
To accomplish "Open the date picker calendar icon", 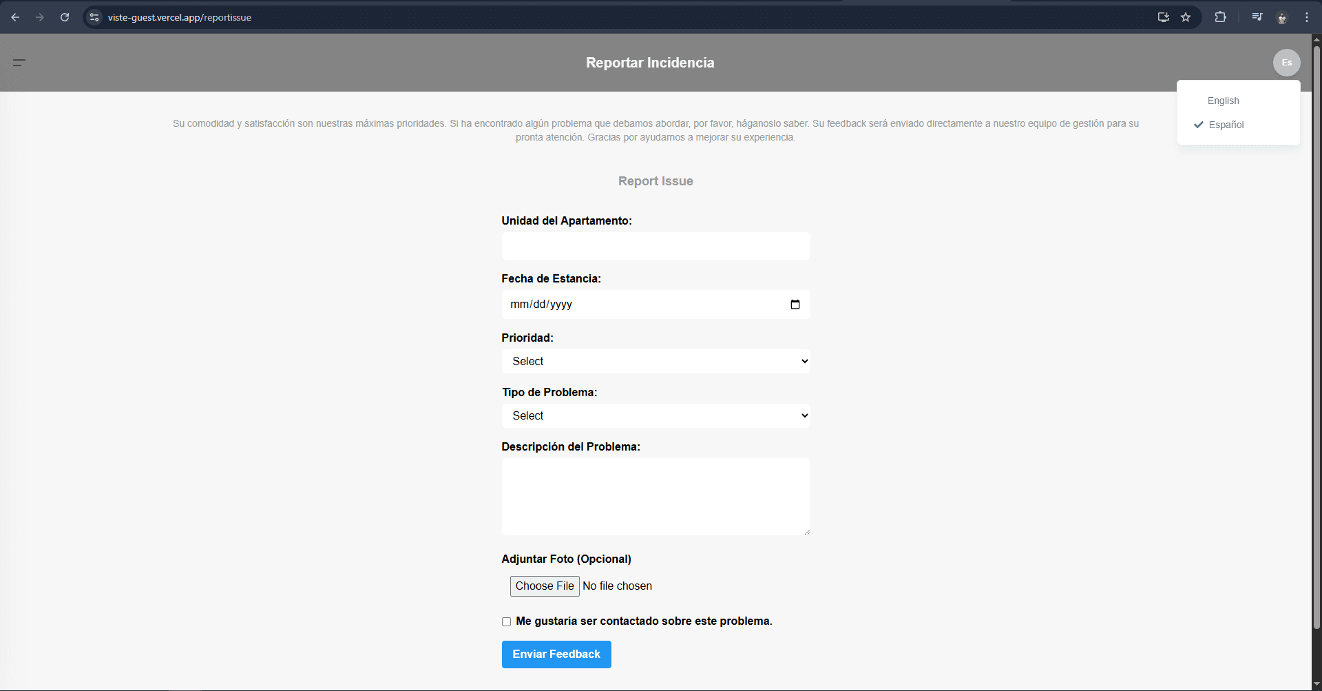I will point(796,304).
